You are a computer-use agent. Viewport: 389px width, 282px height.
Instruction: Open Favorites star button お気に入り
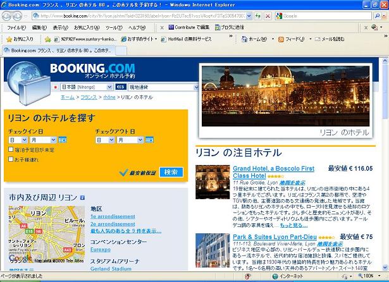[x=20, y=39]
